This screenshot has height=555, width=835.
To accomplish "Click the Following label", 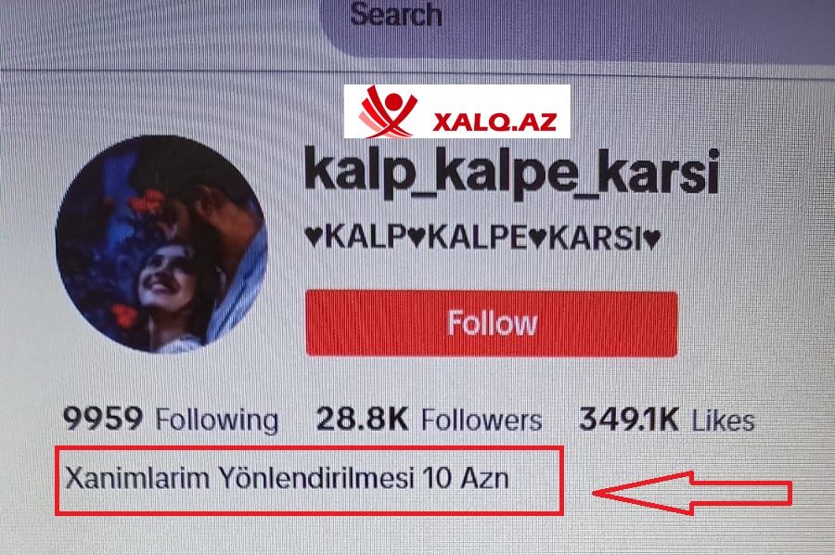I will pos(217,420).
